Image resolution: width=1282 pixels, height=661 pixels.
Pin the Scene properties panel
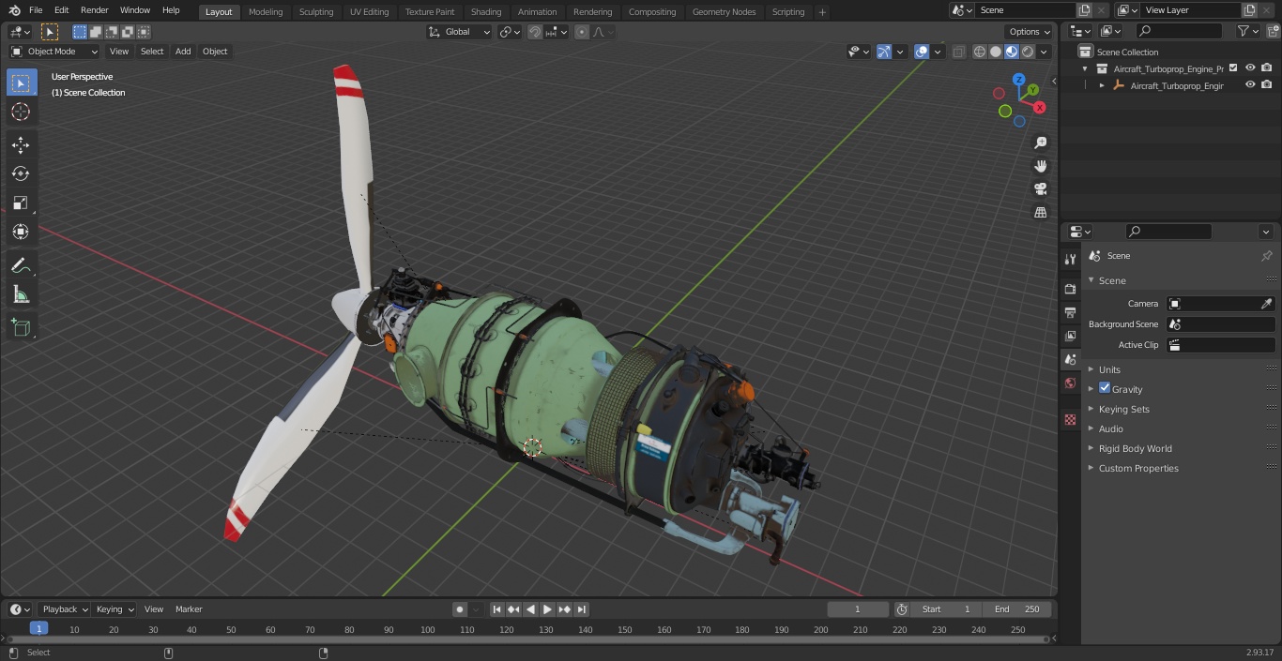[1266, 256]
